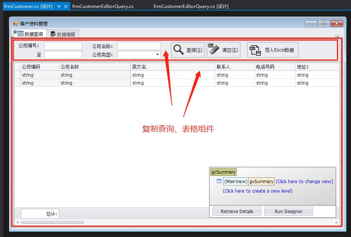Open the 公司类型 combo box dropdown

click(158, 55)
